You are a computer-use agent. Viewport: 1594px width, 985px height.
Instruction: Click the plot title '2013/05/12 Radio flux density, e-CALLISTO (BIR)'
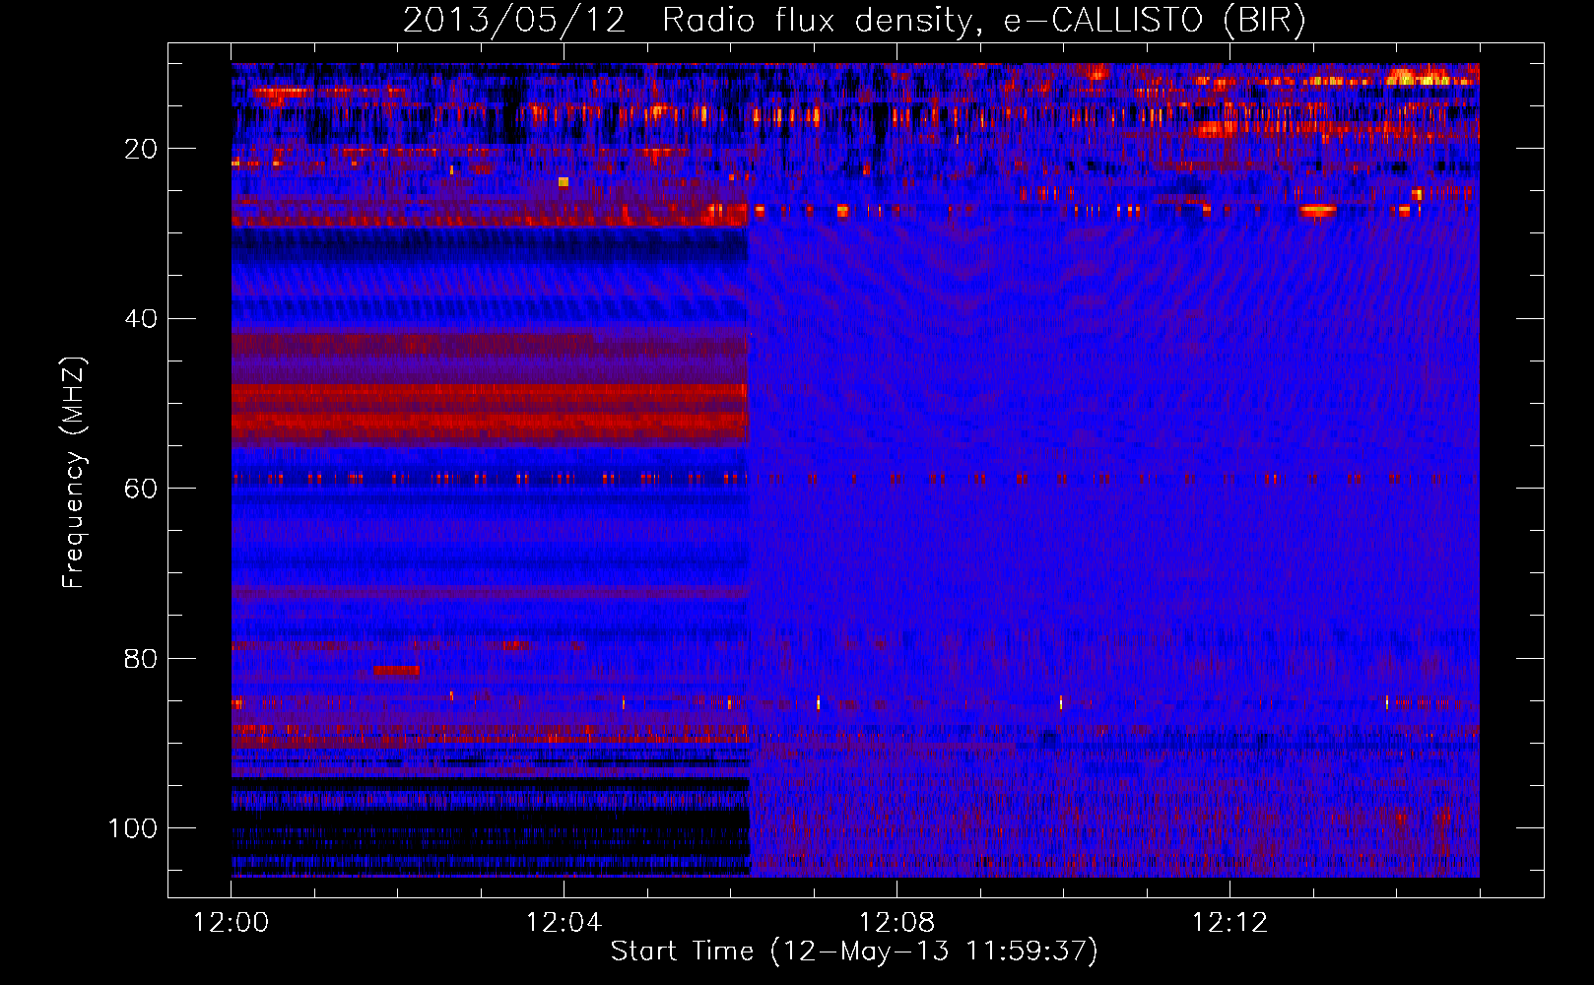coord(854,21)
